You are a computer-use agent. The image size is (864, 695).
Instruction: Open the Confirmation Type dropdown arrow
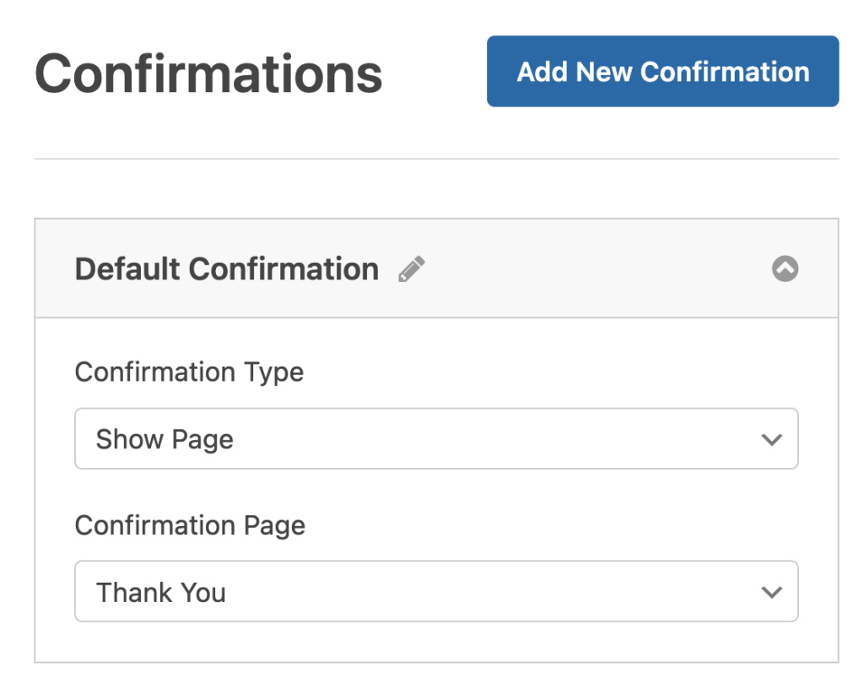tap(770, 438)
